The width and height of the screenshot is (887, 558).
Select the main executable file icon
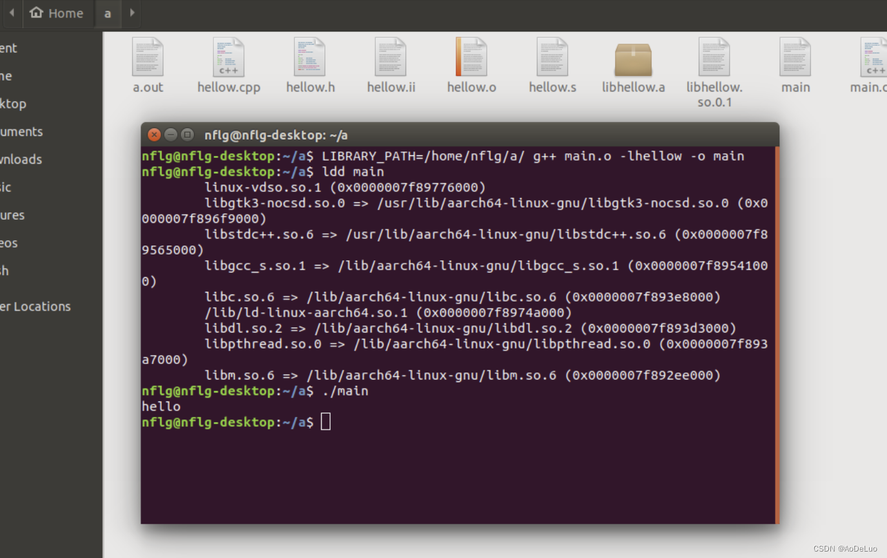[x=795, y=57]
